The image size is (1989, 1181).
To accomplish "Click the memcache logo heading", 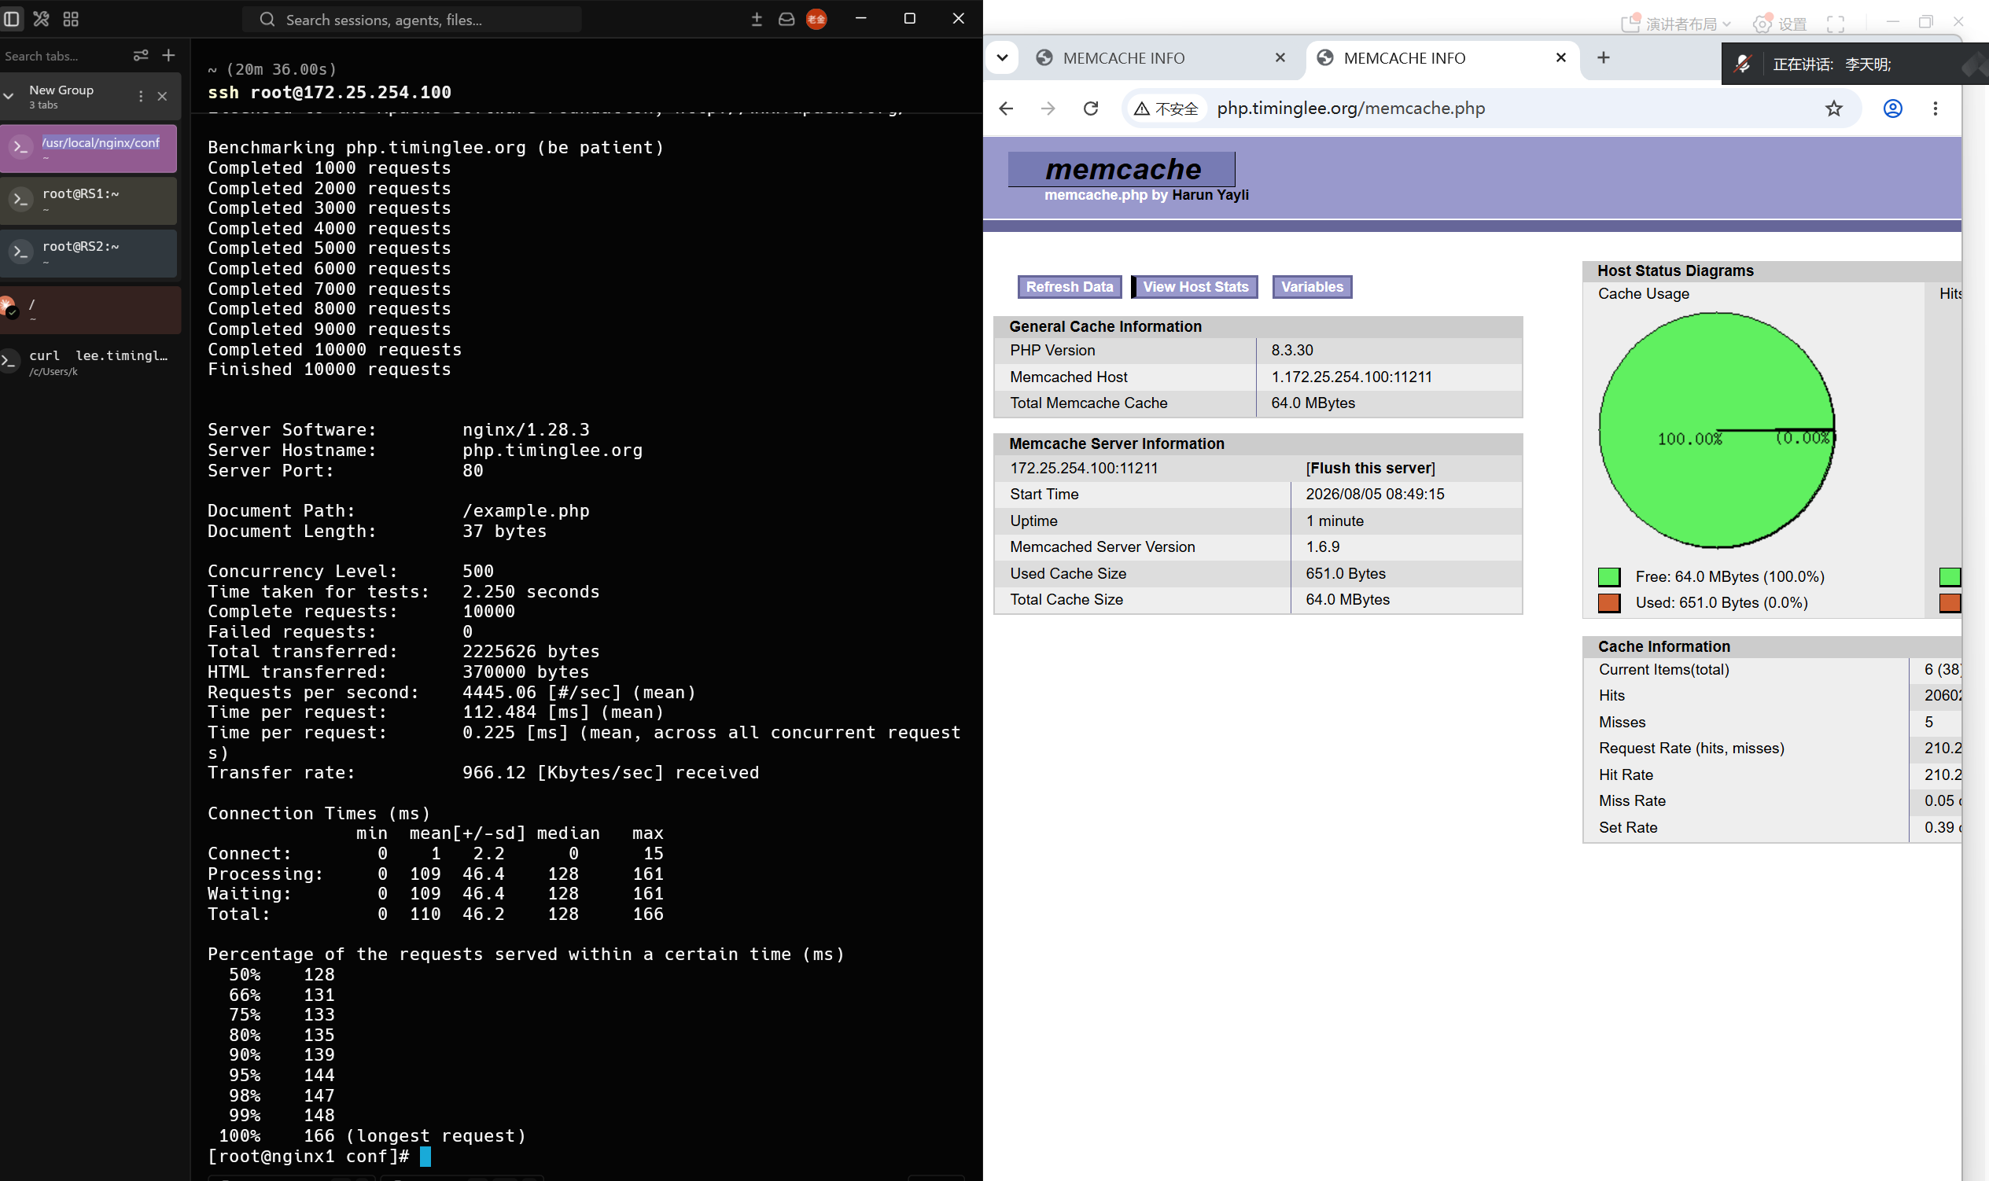I will coord(1122,169).
